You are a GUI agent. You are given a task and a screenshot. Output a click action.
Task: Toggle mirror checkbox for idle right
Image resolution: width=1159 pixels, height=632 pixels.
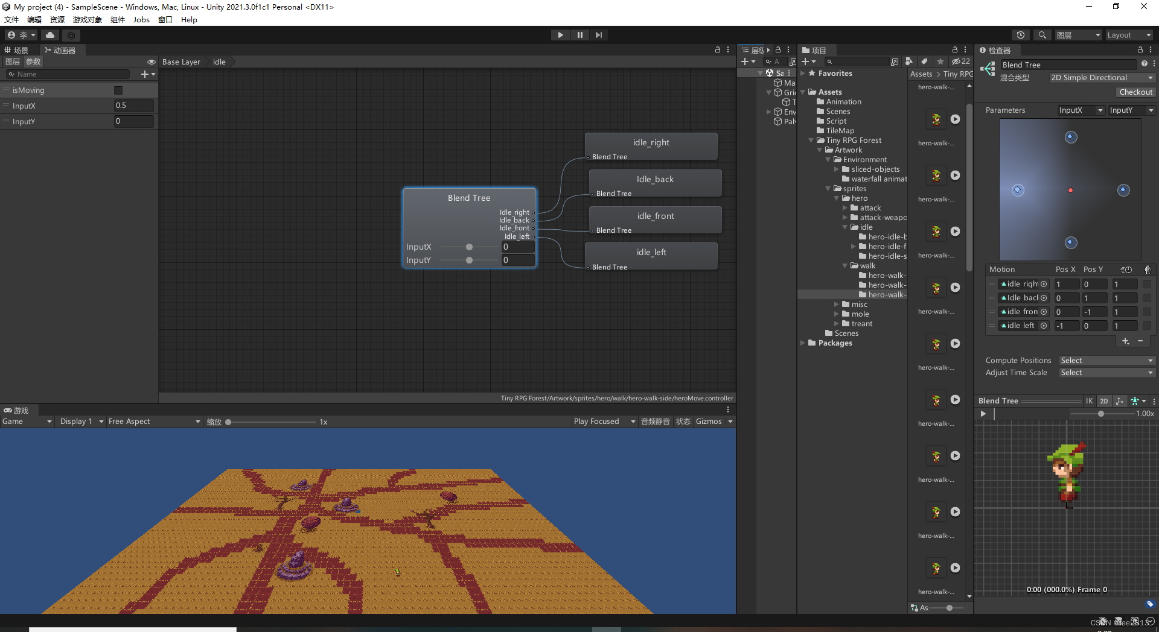point(1147,284)
